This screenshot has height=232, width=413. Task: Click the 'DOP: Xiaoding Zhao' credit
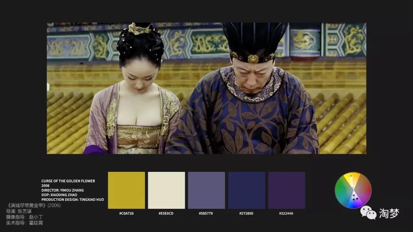pyautogui.click(x=59, y=195)
